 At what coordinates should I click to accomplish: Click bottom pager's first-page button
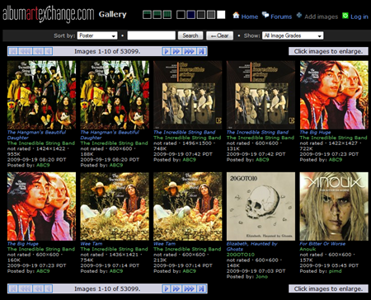click(x=13, y=288)
